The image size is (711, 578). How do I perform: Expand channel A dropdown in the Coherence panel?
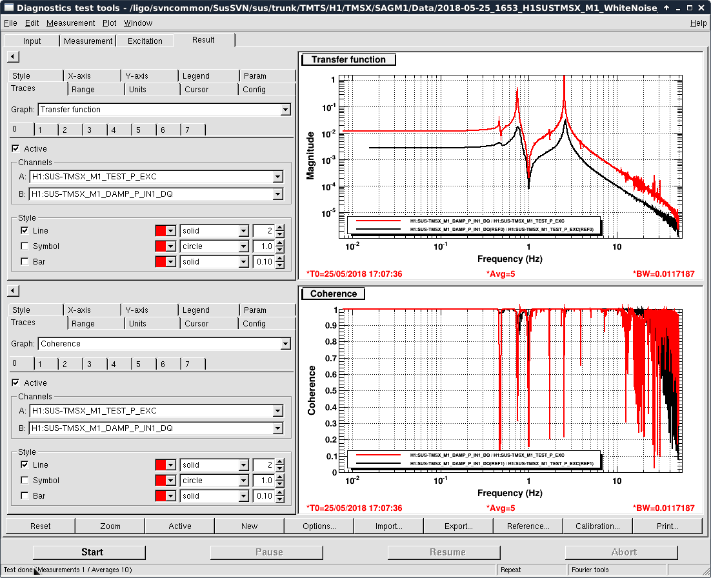pyautogui.click(x=277, y=411)
